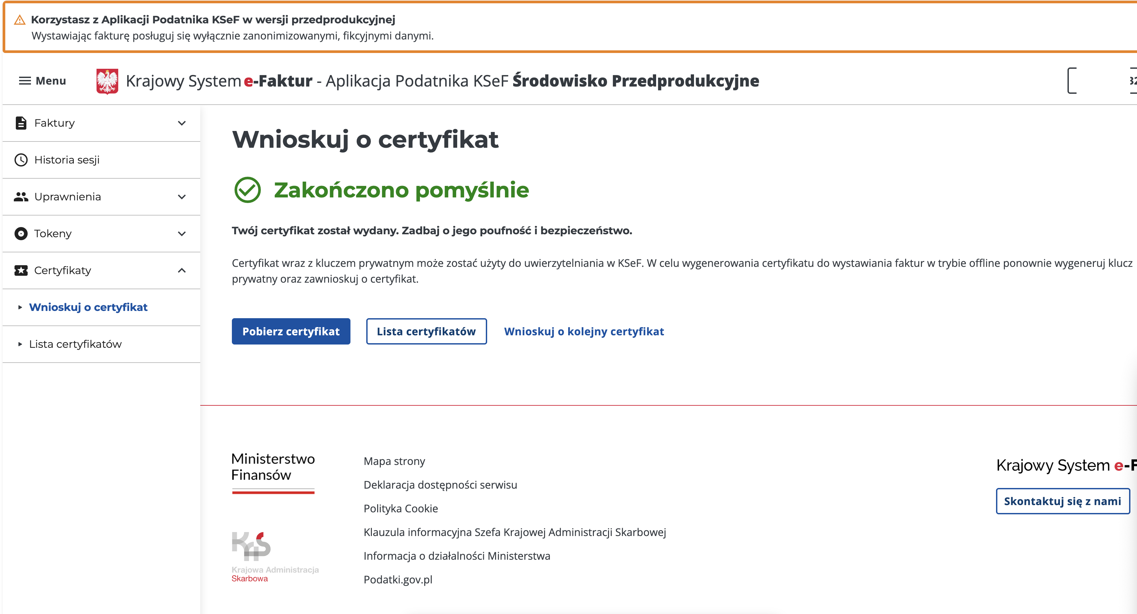The image size is (1137, 614).
Task: Click the Historia sesji clock icon
Action: pos(21,160)
